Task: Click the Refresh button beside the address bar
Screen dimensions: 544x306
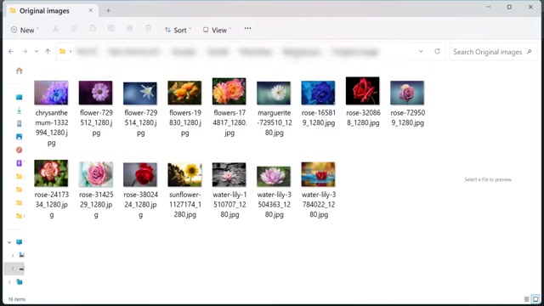Action: point(437,51)
